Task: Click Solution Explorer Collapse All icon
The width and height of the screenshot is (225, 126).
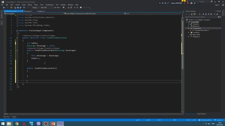Action: 208,14
